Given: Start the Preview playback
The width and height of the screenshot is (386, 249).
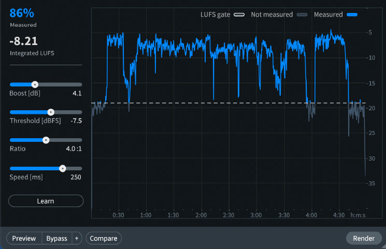Looking at the screenshot, I should coord(24,239).
